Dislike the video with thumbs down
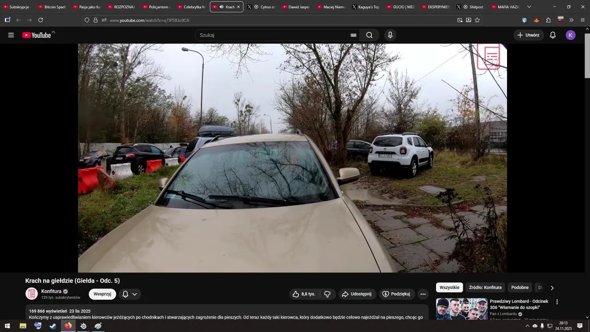This screenshot has width=590, height=332. [x=327, y=294]
